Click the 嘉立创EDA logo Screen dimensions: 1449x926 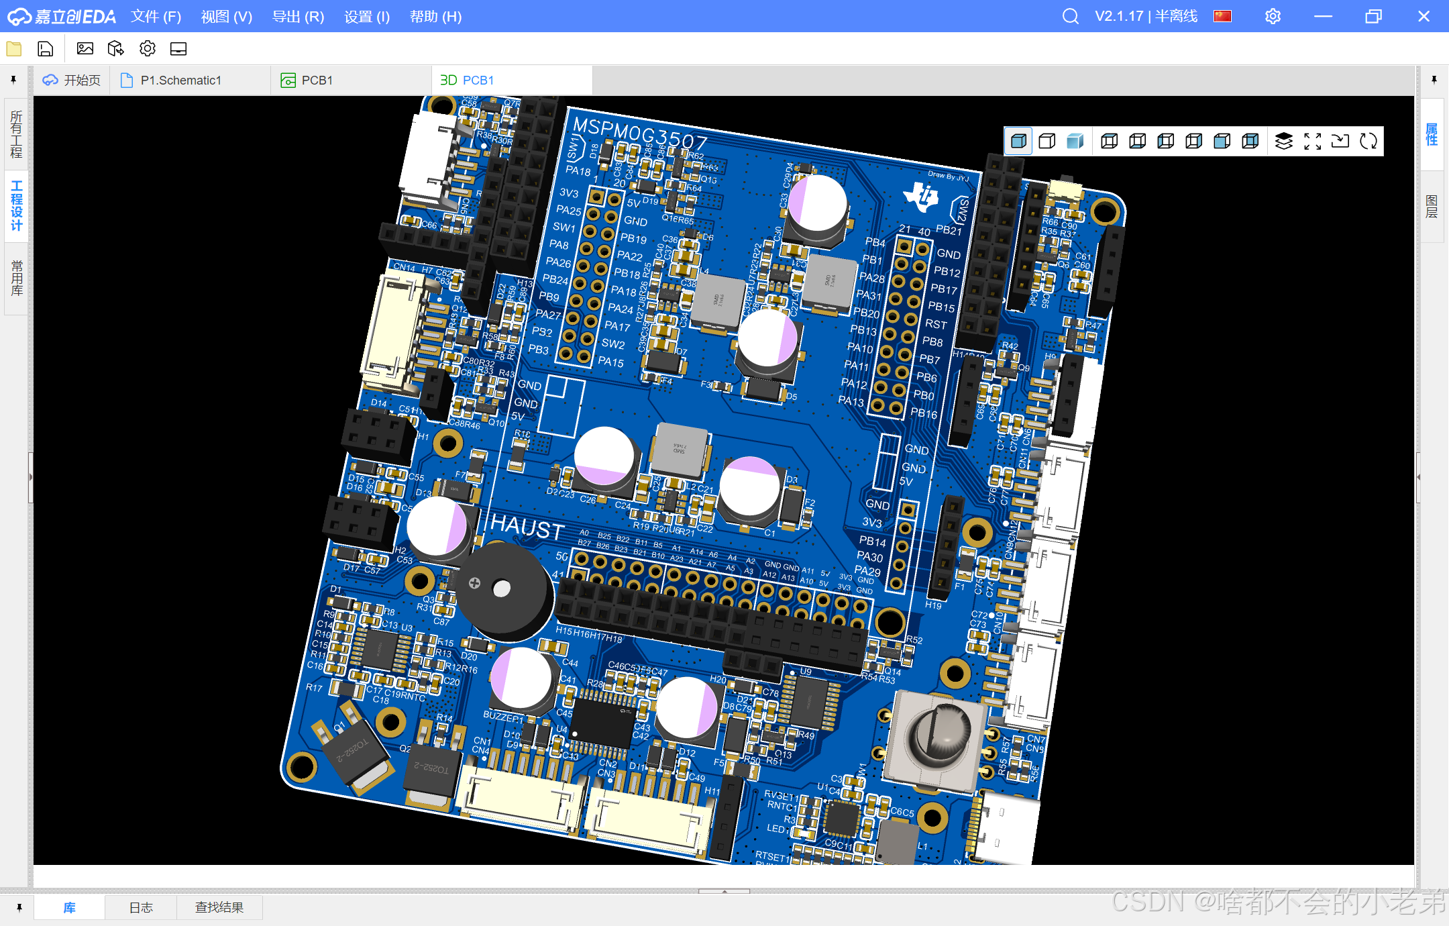point(62,16)
